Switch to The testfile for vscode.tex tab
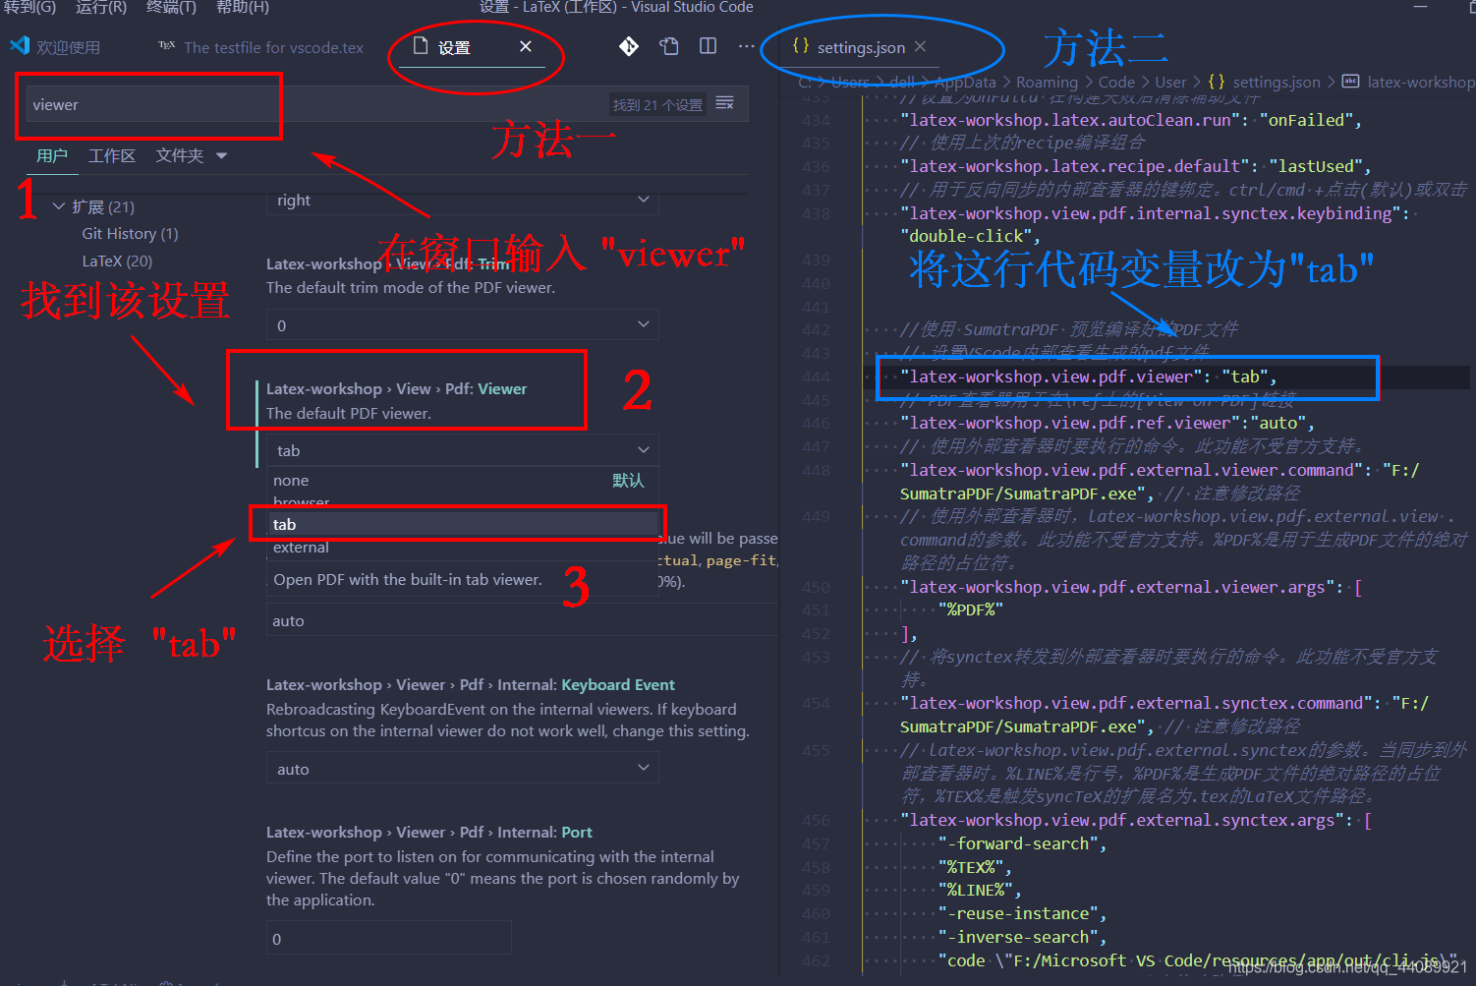The image size is (1476, 986). pyautogui.click(x=273, y=47)
